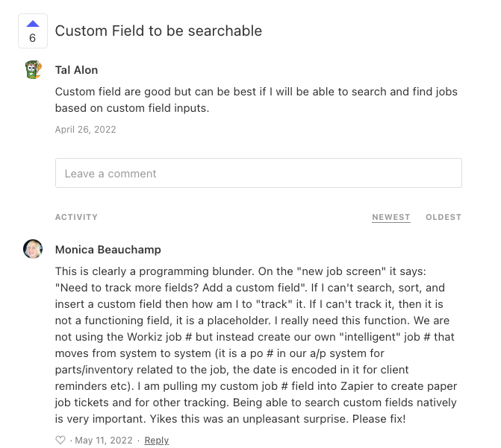The height and width of the screenshot is (448, 501).
Task: Upvote the post with the blue arrow
Action: tap(33, 24)
